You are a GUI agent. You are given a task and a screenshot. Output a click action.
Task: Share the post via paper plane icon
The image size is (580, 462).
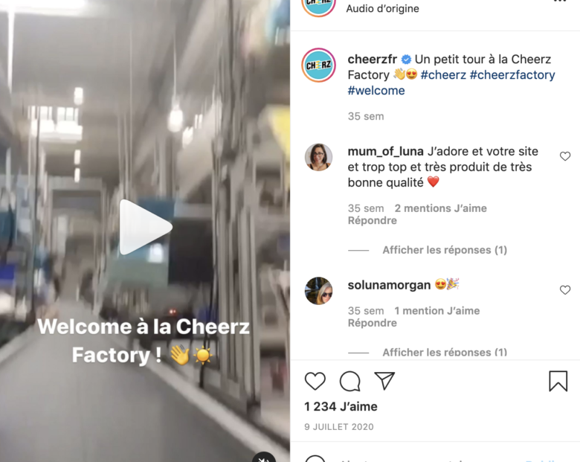[x=384, y=381]
